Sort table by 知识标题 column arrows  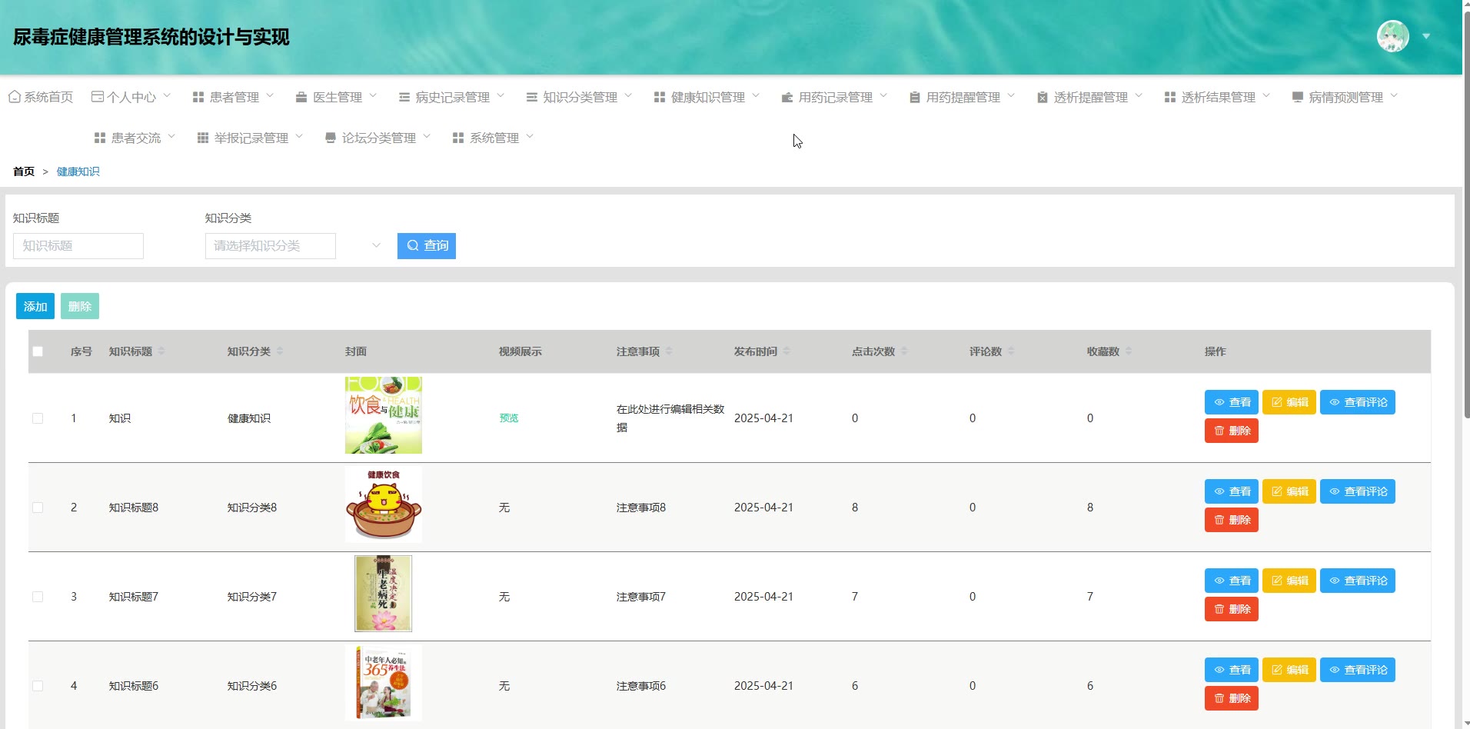pos(161,351)
